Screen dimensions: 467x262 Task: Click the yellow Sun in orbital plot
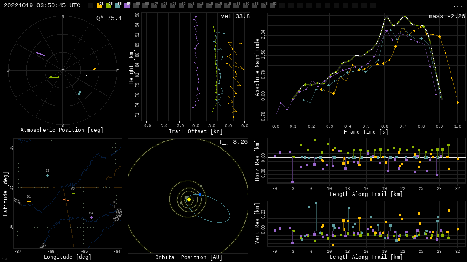(x=189, y=199)
